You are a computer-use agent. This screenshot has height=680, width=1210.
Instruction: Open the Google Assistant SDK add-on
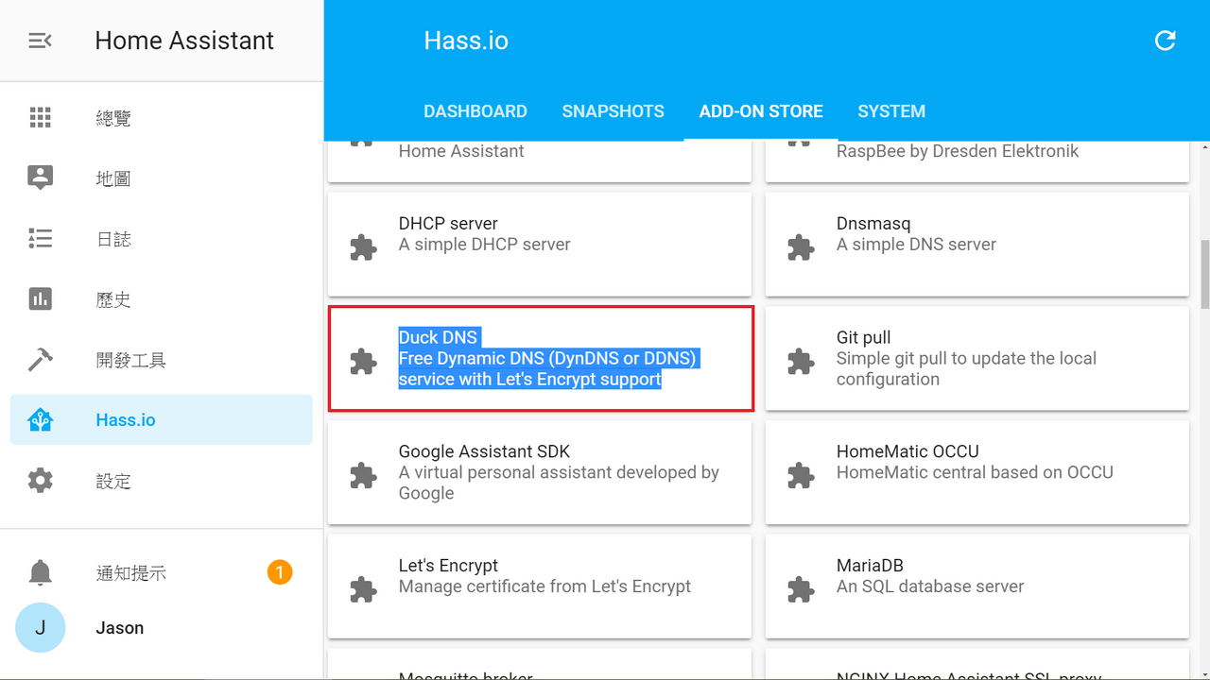pos(540,473)
